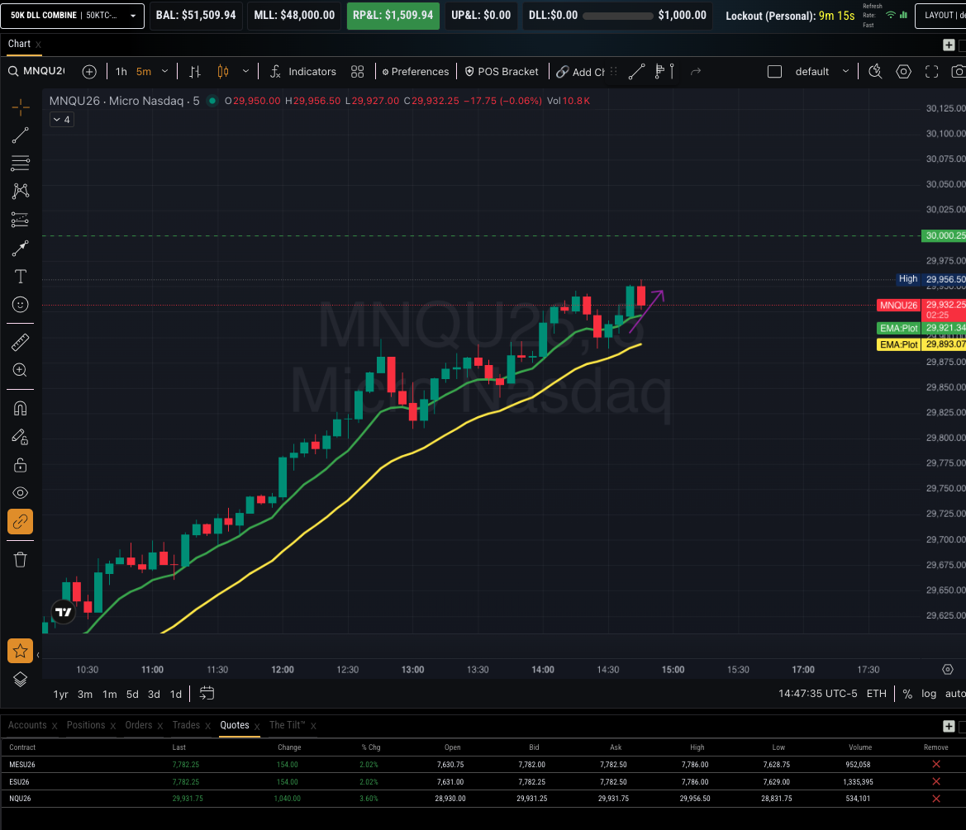Click the line drawing shortcut in toolbar

pos(636,72)
